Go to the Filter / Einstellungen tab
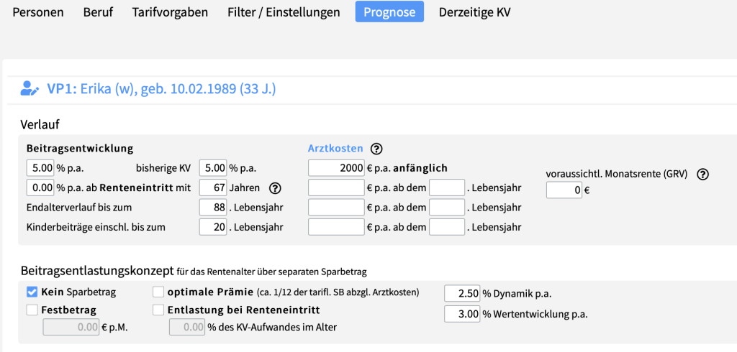 tap(284, 12)
